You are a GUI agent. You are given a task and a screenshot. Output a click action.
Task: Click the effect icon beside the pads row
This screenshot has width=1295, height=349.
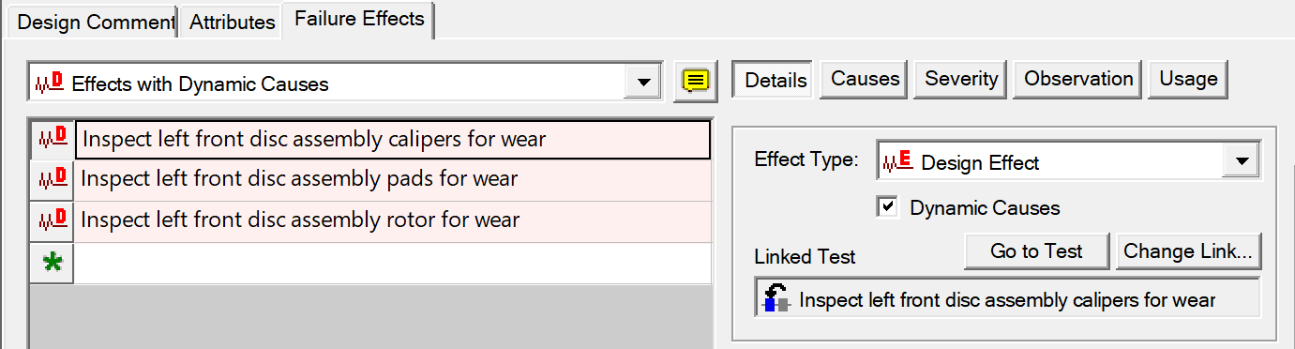click(52, 180)
